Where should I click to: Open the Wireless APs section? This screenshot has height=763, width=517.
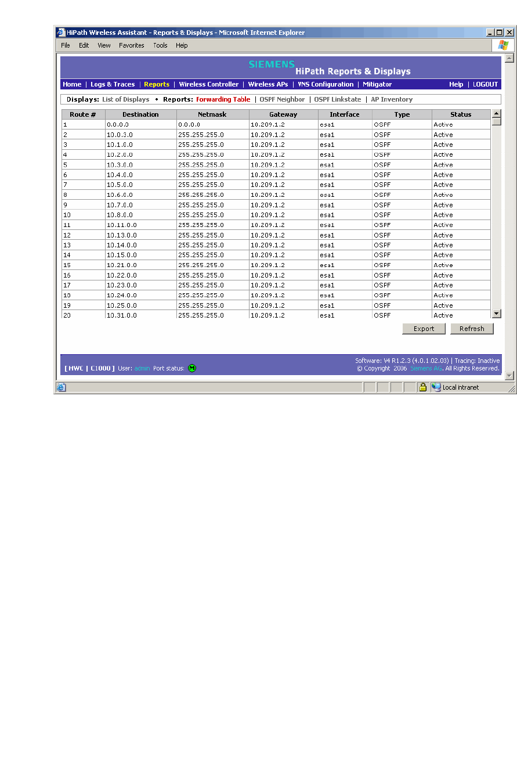pyautogui.click(x=268, y=84)
